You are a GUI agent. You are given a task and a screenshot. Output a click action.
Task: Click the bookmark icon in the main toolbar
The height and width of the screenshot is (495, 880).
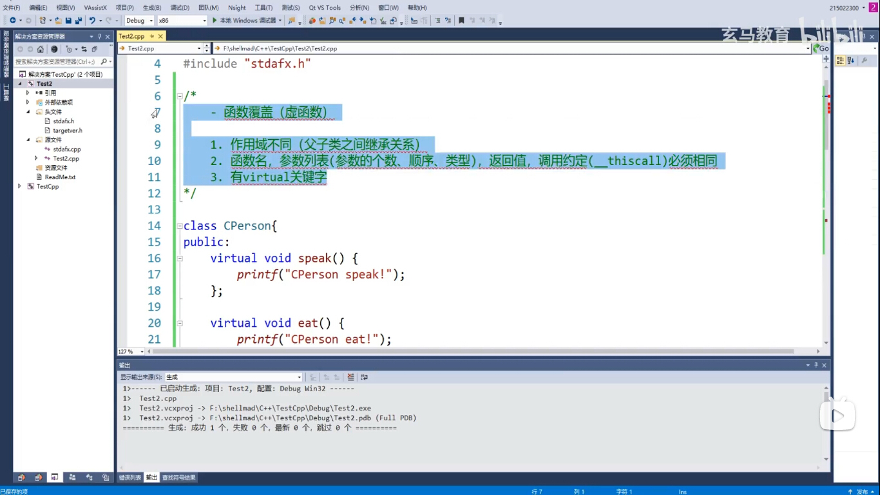tap(461, 21)
